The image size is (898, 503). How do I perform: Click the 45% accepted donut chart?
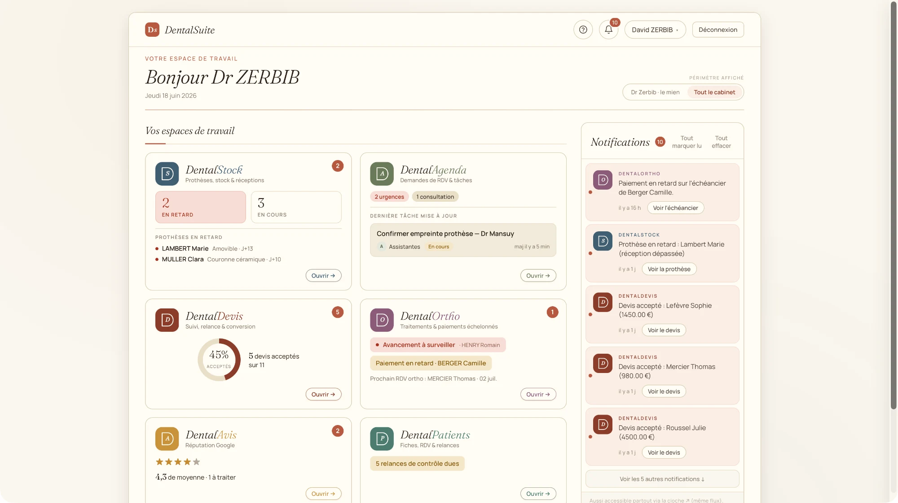(219, 360)
